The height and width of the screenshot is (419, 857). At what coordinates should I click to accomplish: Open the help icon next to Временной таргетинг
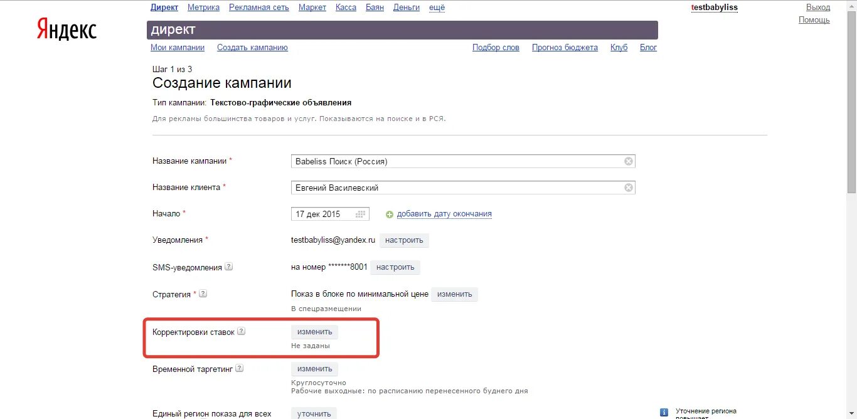coord(239,369)
